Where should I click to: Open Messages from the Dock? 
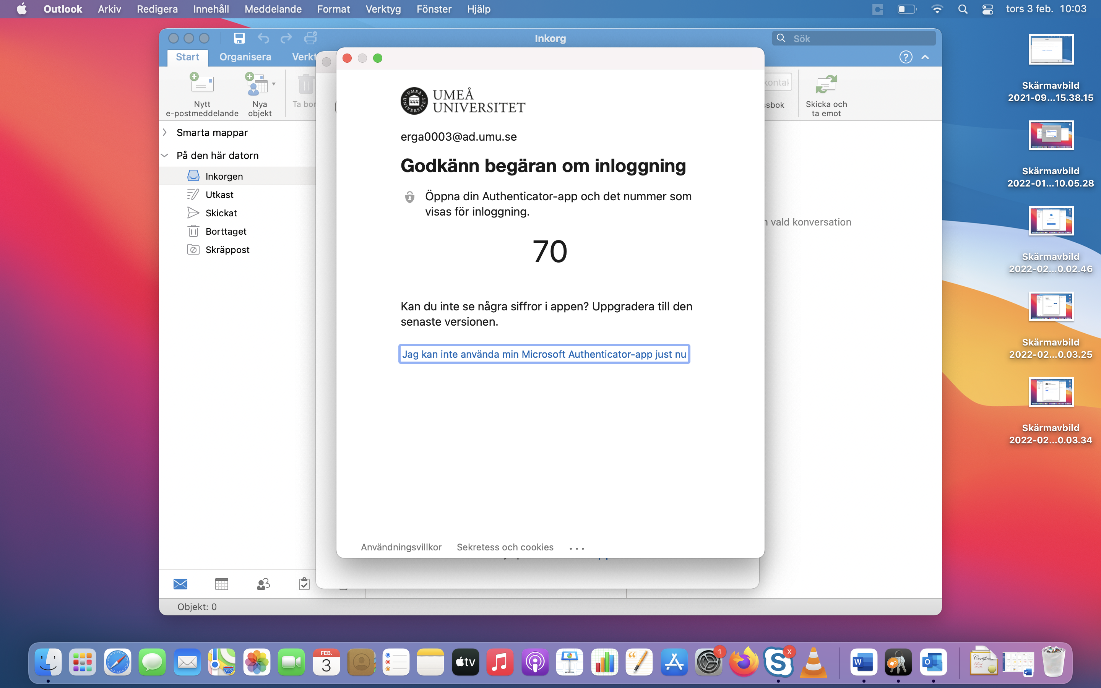[x=152, y=662]
